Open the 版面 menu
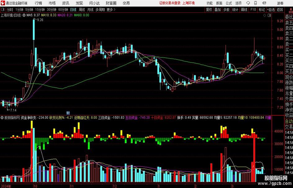 219,3
